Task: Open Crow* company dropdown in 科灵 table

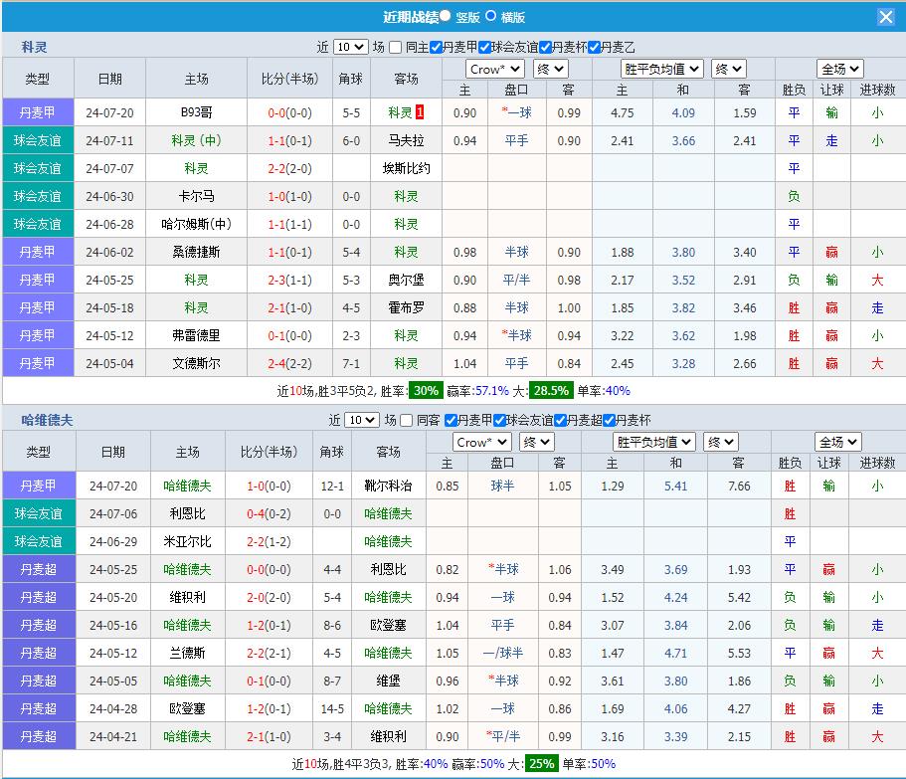Action: pos(495,69)
